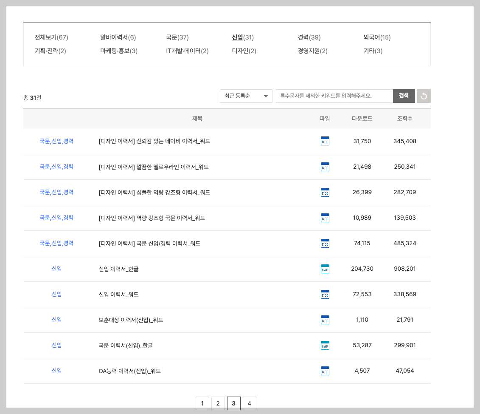Click the refresh icon beside the 검색 button
The height and width of the screenshot is (414, 480).
424,96
